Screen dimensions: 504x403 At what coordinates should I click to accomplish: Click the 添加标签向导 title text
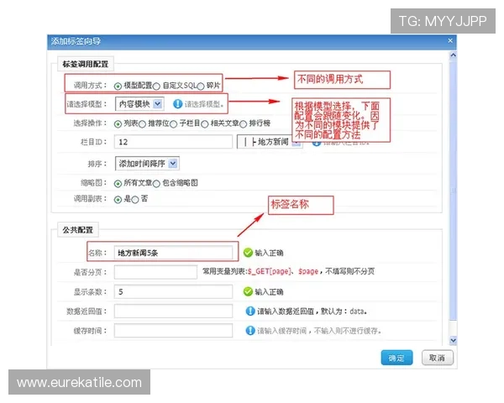(76, 41)
